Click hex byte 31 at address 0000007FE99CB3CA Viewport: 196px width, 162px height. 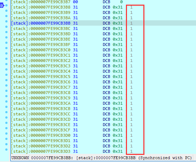[x=75, y=103]
